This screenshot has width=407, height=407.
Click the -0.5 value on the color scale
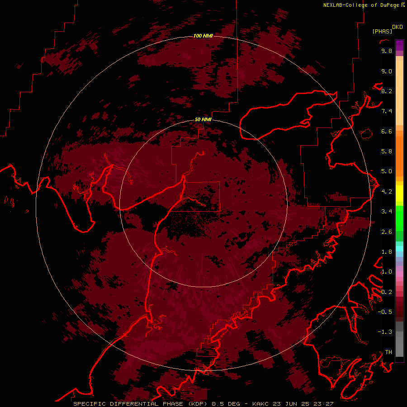click(385, 312)
